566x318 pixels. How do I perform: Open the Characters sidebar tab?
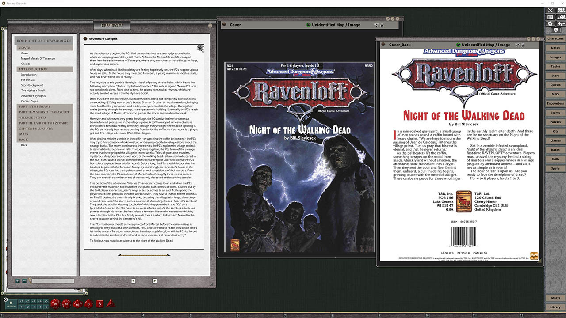point(555,39)
